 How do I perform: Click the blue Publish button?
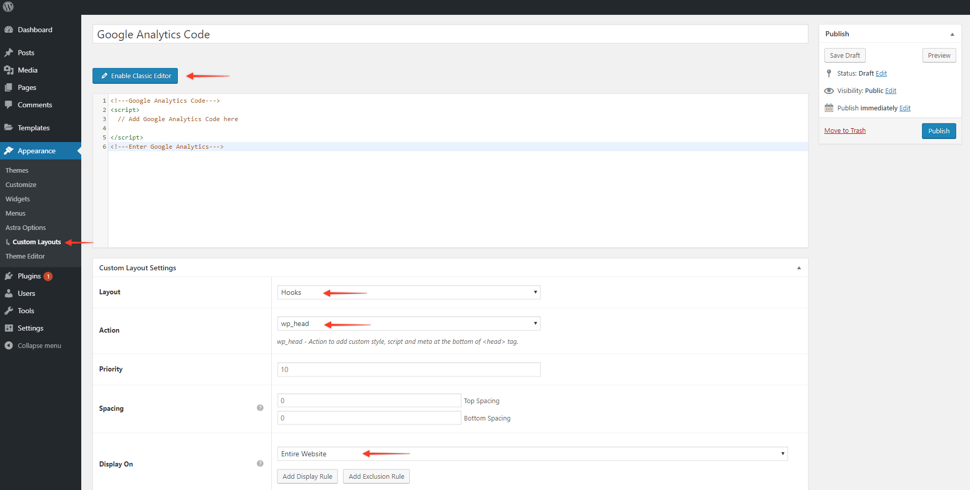point(939,131)
